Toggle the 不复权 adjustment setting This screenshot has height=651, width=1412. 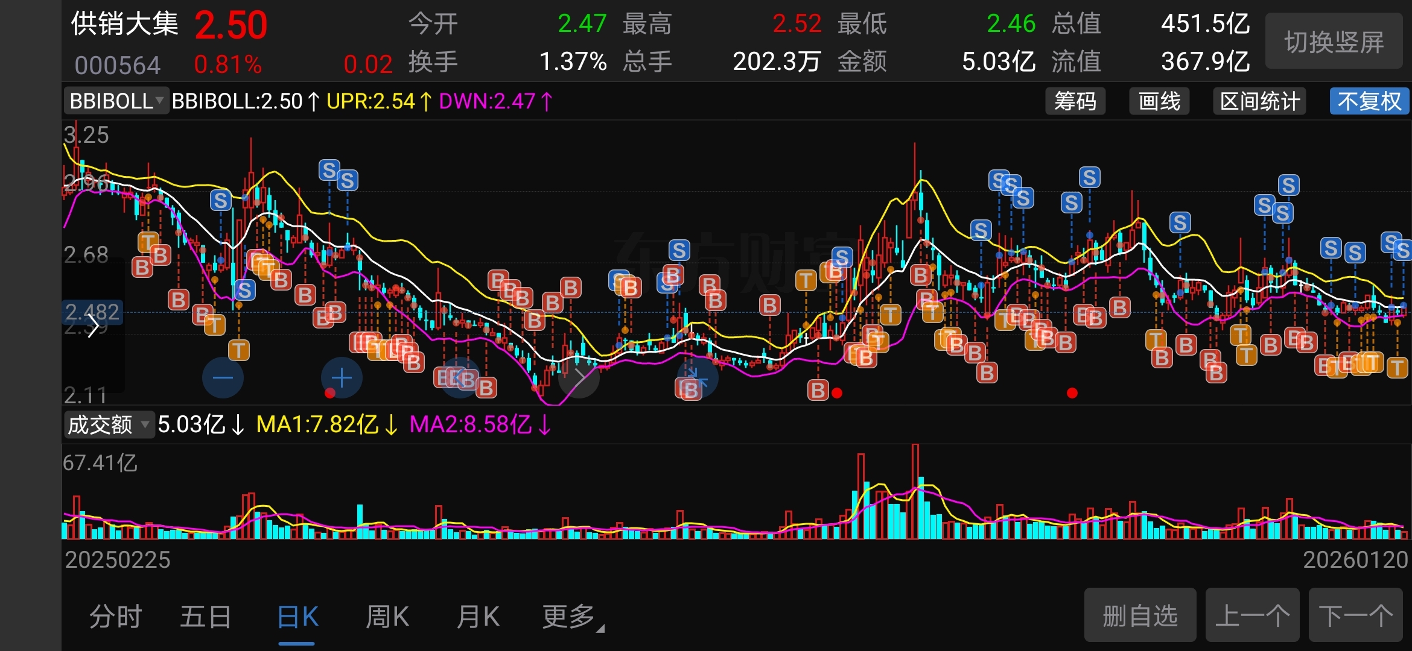click(x=1369, y=101)
